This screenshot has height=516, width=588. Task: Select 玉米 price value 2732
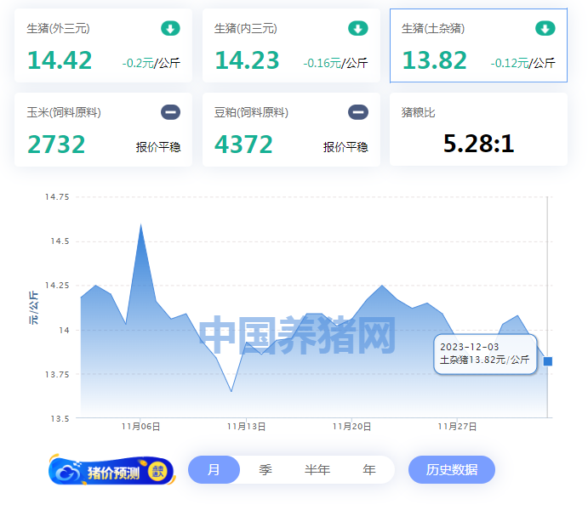coord(56,145)
